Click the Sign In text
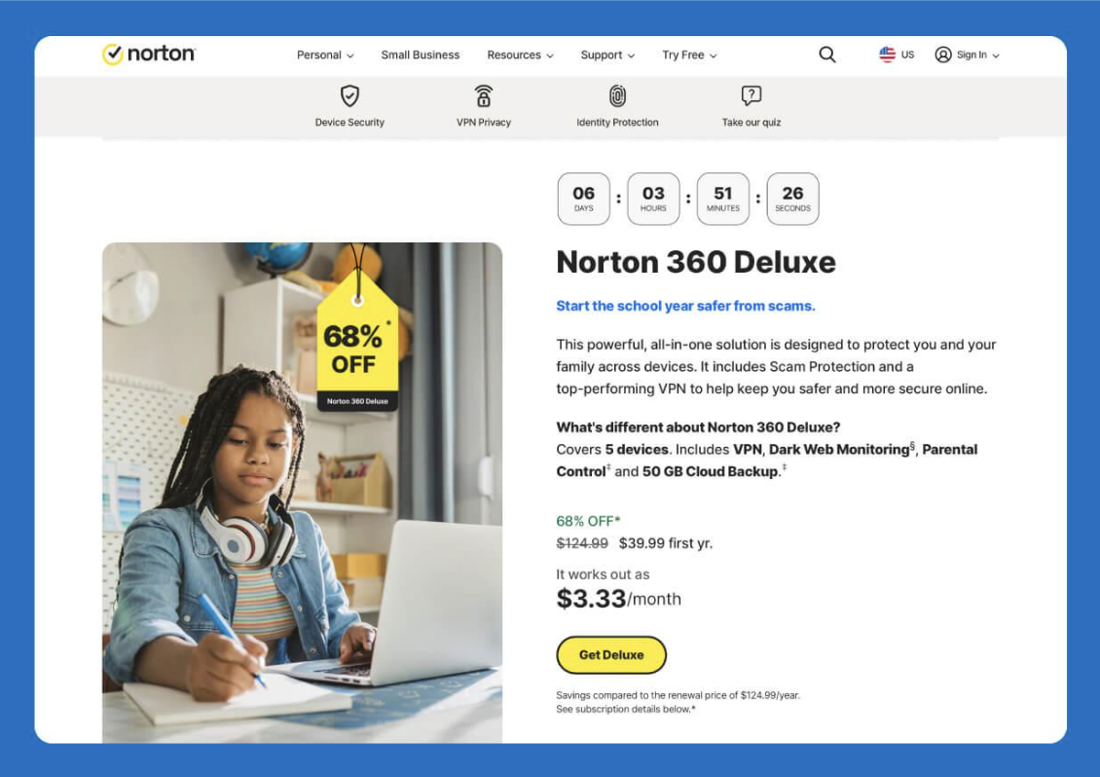Viewport: 1100px width, 777px height. click(972, 55)
